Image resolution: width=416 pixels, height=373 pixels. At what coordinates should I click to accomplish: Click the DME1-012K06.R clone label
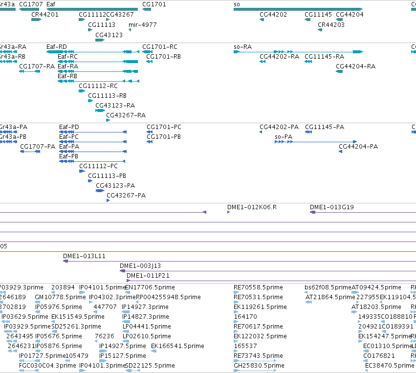point(252,207)
